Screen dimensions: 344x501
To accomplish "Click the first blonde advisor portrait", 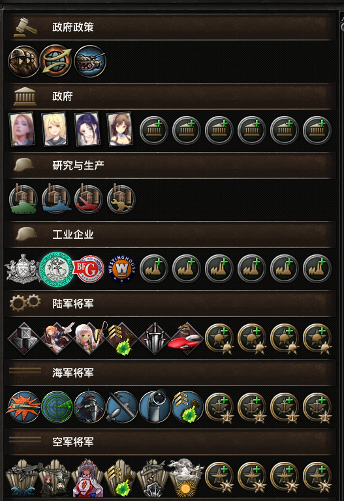I will pyautogui.click(x=22, y=129).
